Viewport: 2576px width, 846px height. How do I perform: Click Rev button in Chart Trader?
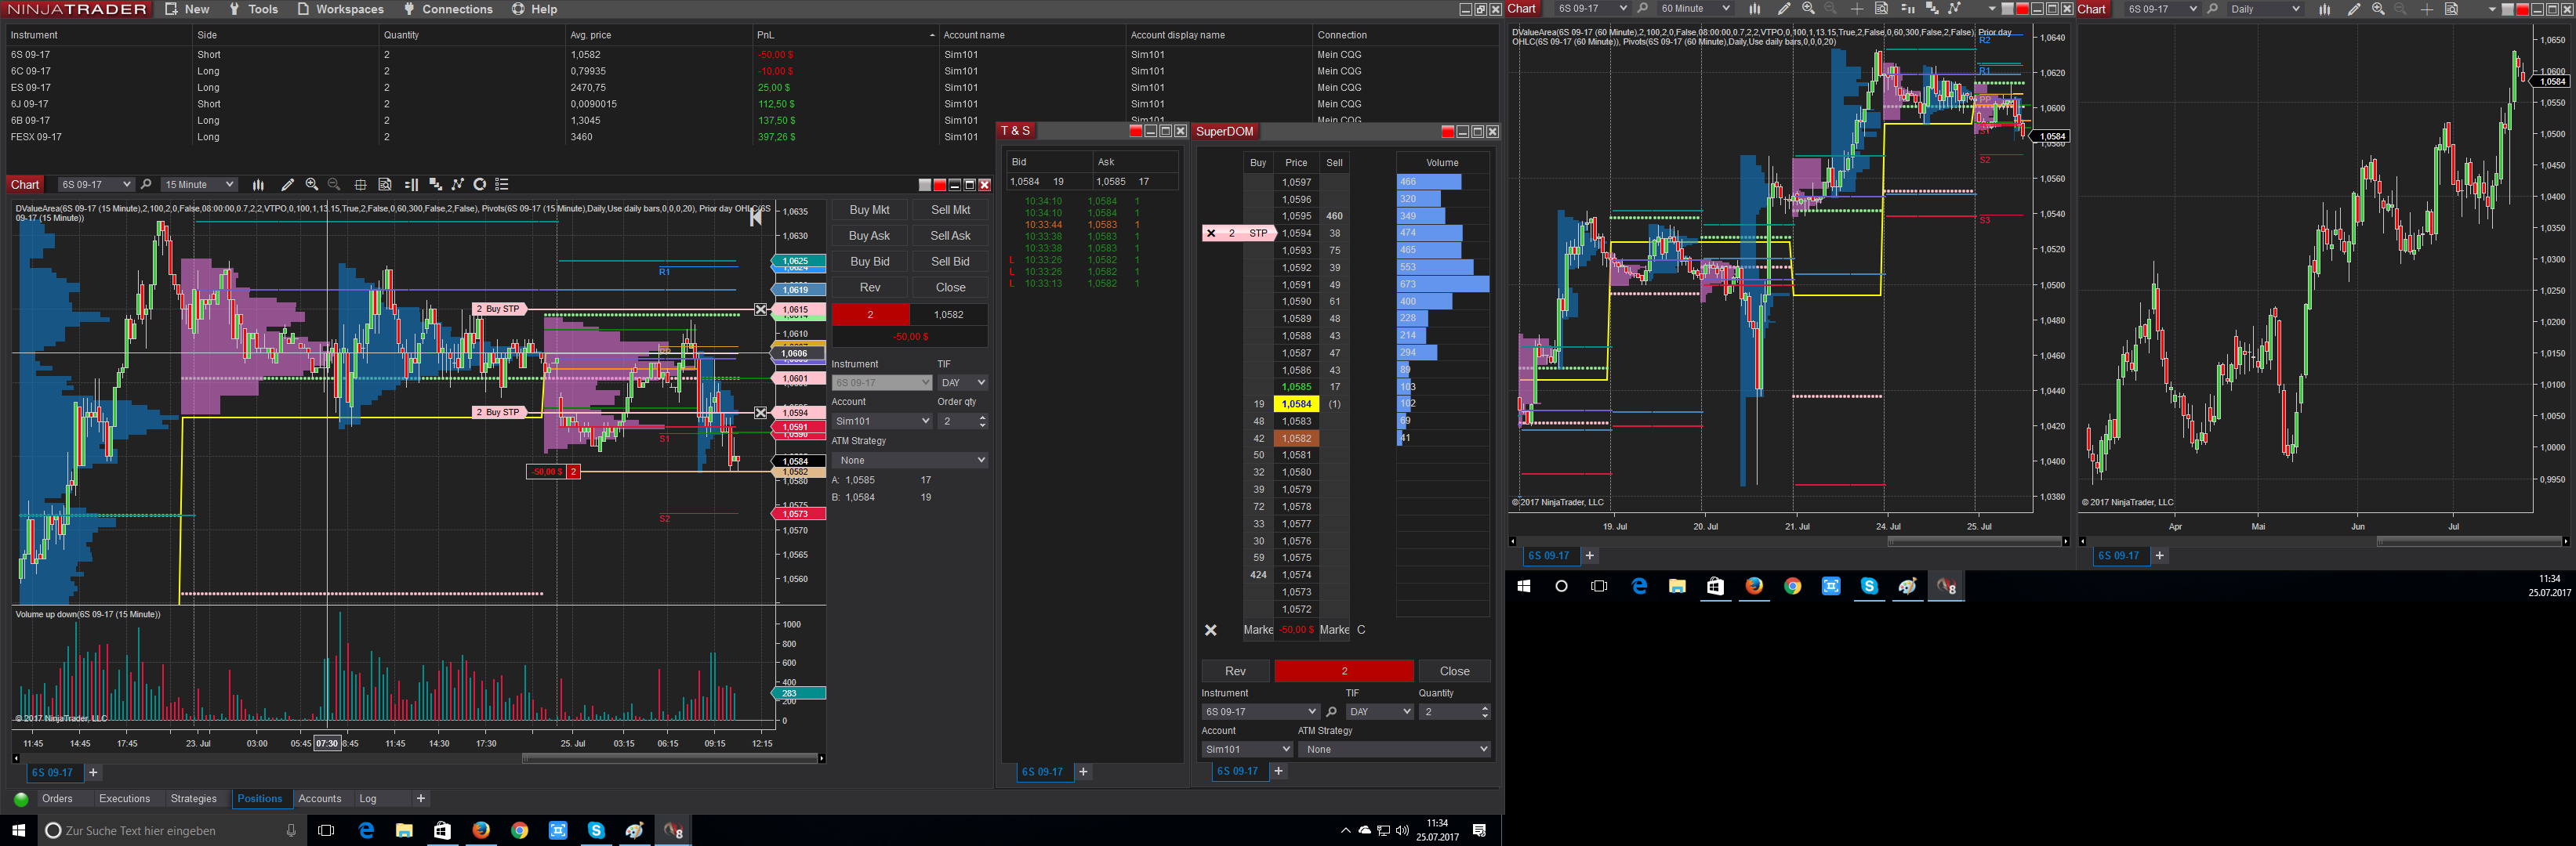[x=869, y=287]
